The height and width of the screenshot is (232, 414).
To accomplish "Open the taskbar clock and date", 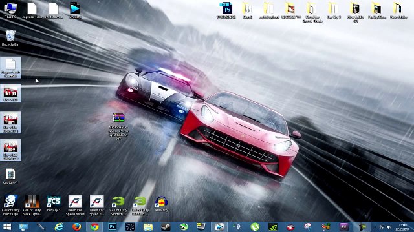I will pos(402,227).
